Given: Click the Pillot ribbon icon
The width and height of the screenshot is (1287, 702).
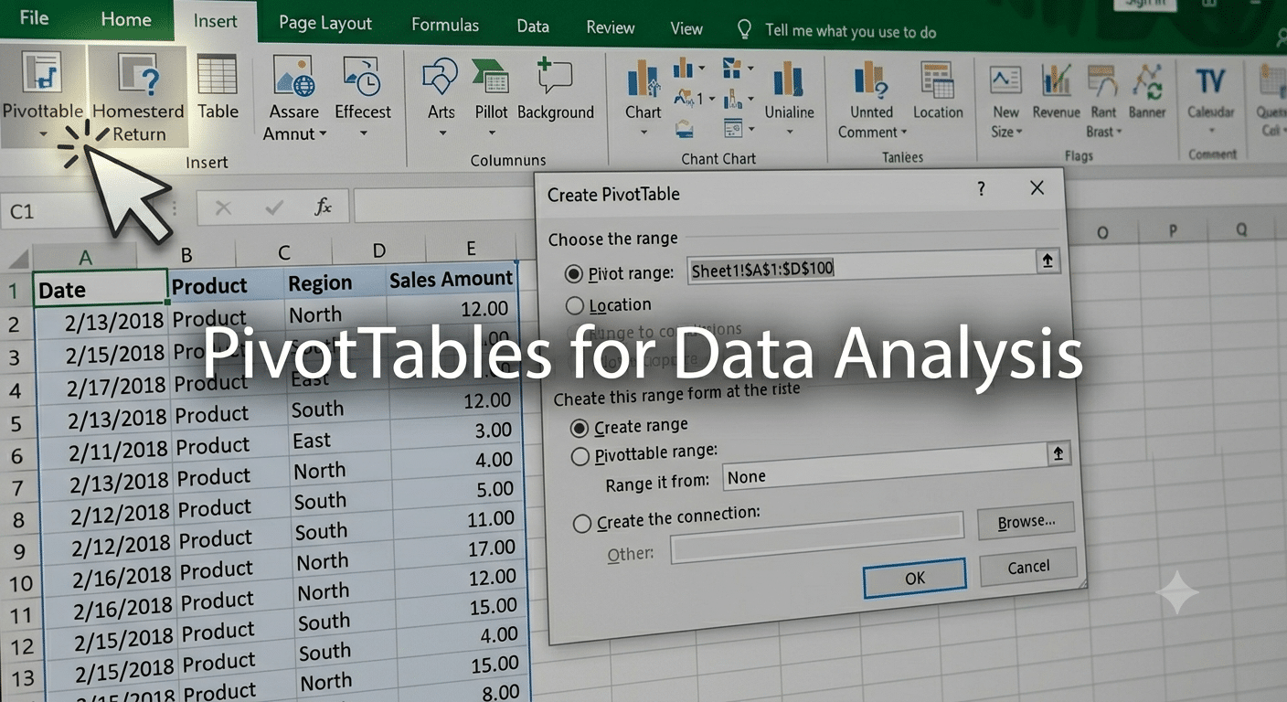Looking at the screenshot, I should (x=491, y=77).
